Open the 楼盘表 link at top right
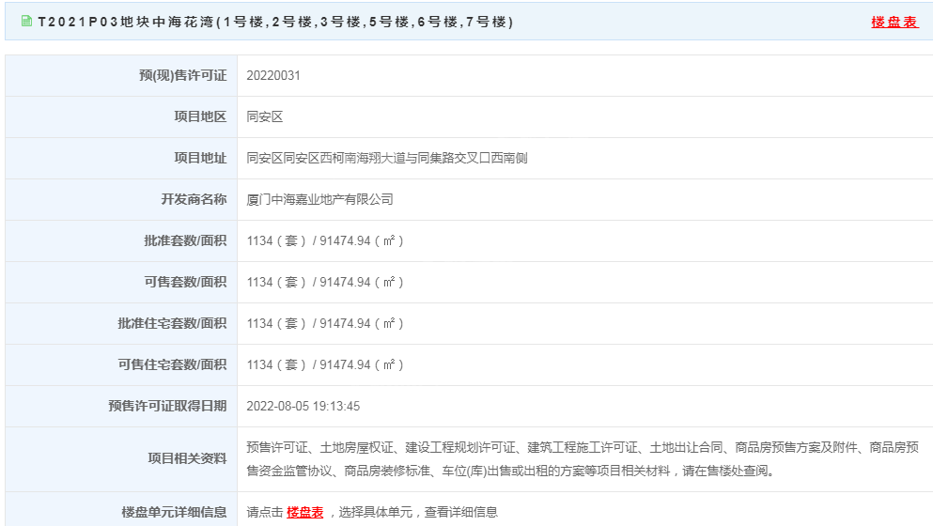The height and width of the screenshot is (526, 933). pyautogui.click(x=894, y=22)
